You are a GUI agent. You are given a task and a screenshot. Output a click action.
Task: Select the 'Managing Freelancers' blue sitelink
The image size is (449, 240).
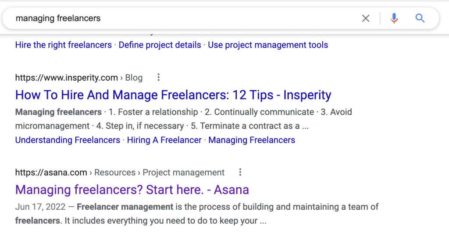click(252, 140)
